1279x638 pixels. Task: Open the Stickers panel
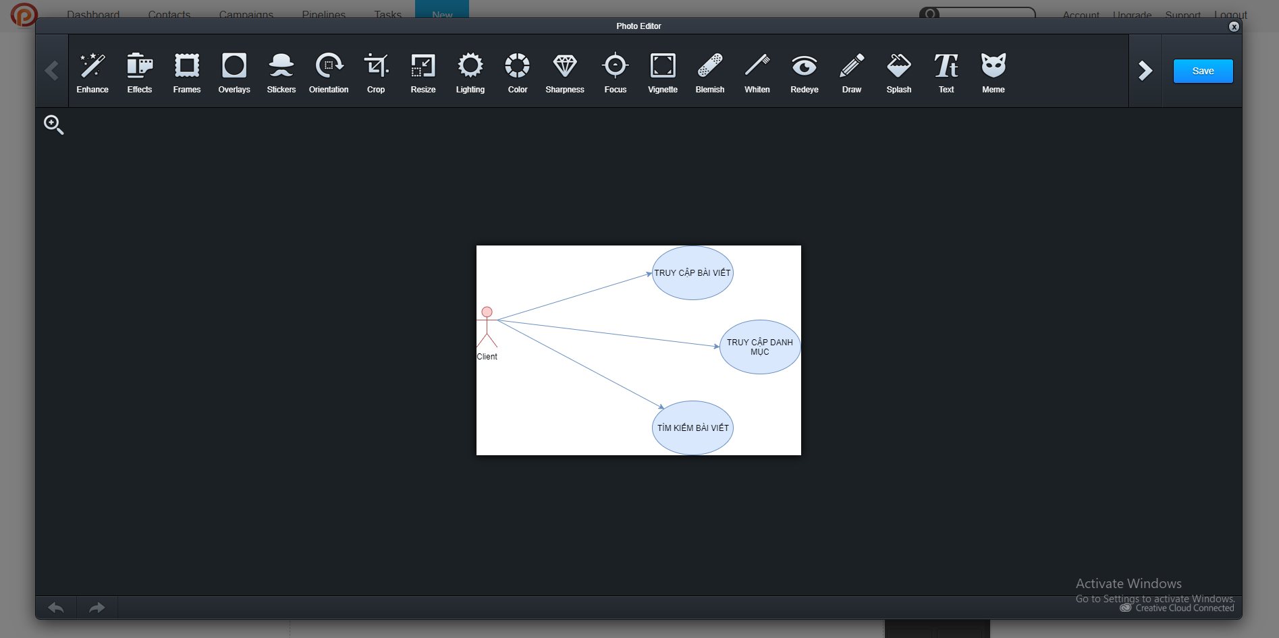(281, 71)
